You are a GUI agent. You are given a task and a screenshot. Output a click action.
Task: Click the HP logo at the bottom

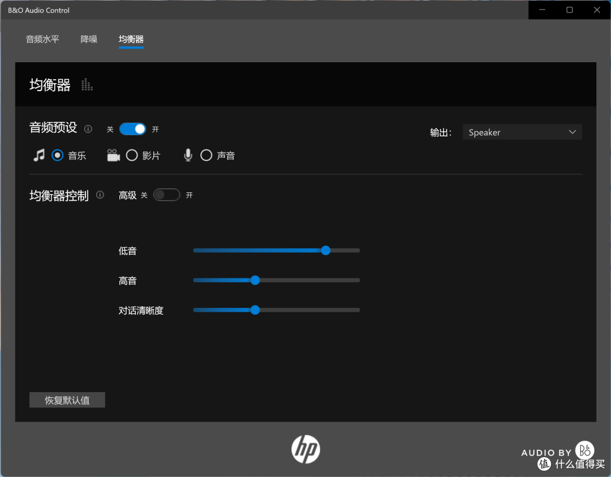[x=306, y=449]
